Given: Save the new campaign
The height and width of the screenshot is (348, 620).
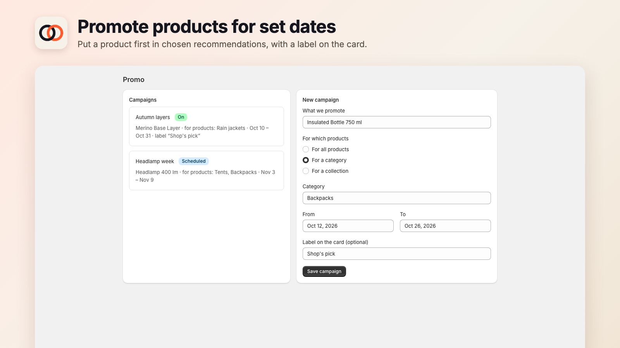Looking at the screenshot, I should coord(324,271).
